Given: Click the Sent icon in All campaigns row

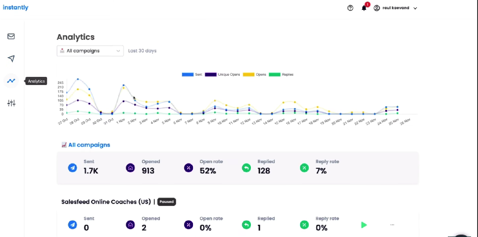Looking at the screenshot, I should pos(72,168).
